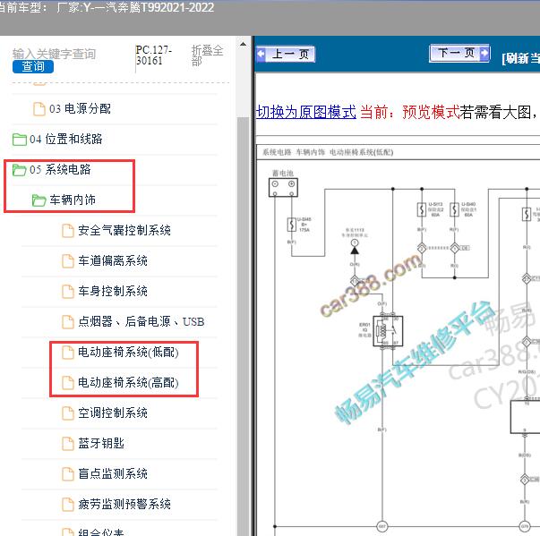Go to previous page with 上一页 button
Screen dimensions: 540x536
(x=286, y=54)
